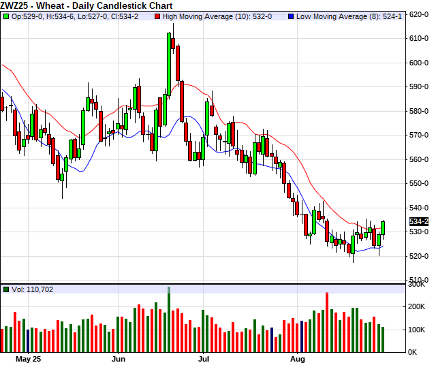436x365 pixels.
Task: Click the Aug label on the time axis
Action: pos(298,358)
